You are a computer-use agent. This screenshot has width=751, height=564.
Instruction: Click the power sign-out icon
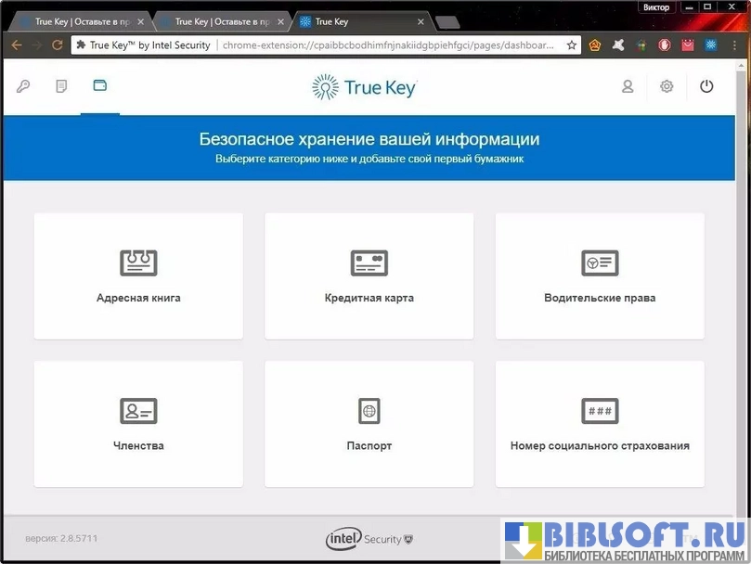(706, 86)
